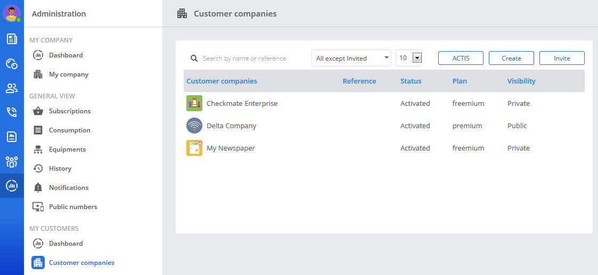Open Subscriptions in General View menu
The width and height of the screenshot is (598, 275).
point(69,111)
